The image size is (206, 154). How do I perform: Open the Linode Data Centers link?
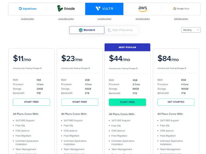point(66,19)
